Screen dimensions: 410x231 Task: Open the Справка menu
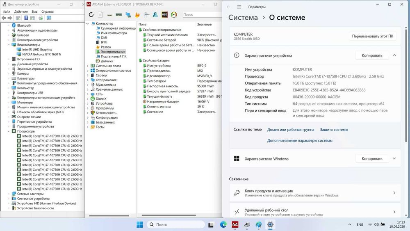click(47, 11)
